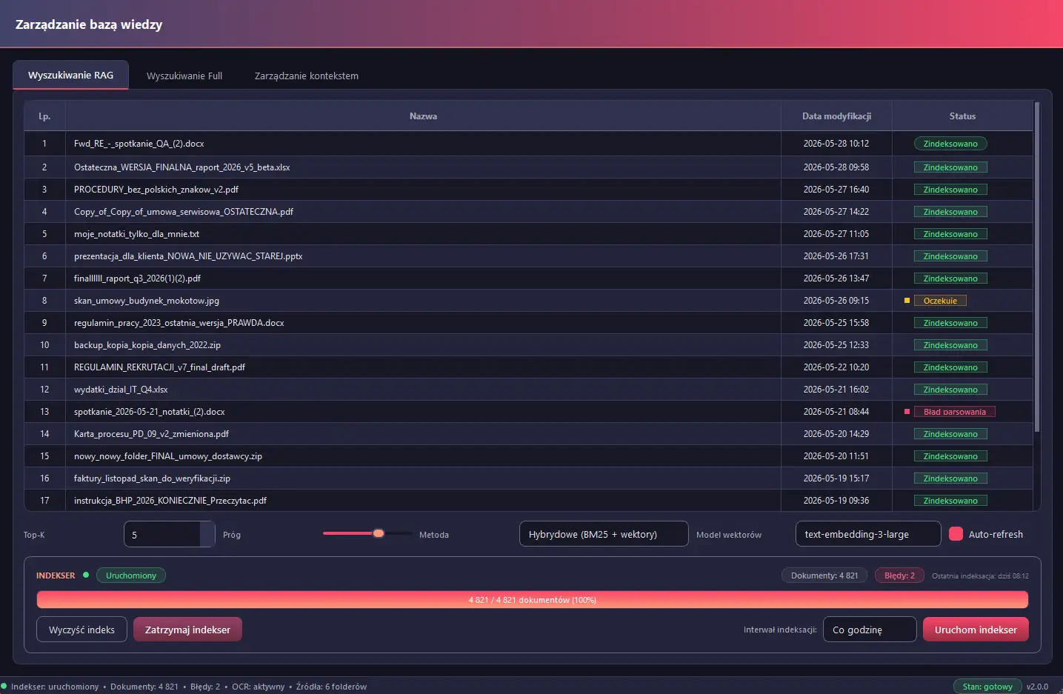Click the green indicator dot next to INDEKSER

(86, 575)
